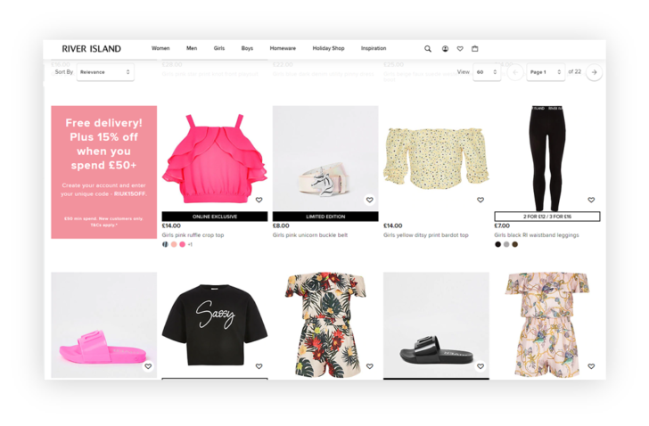Select brown swatch for waistband leggings
The height and width of the screenshot is (426, 649).
click(515, 244)
